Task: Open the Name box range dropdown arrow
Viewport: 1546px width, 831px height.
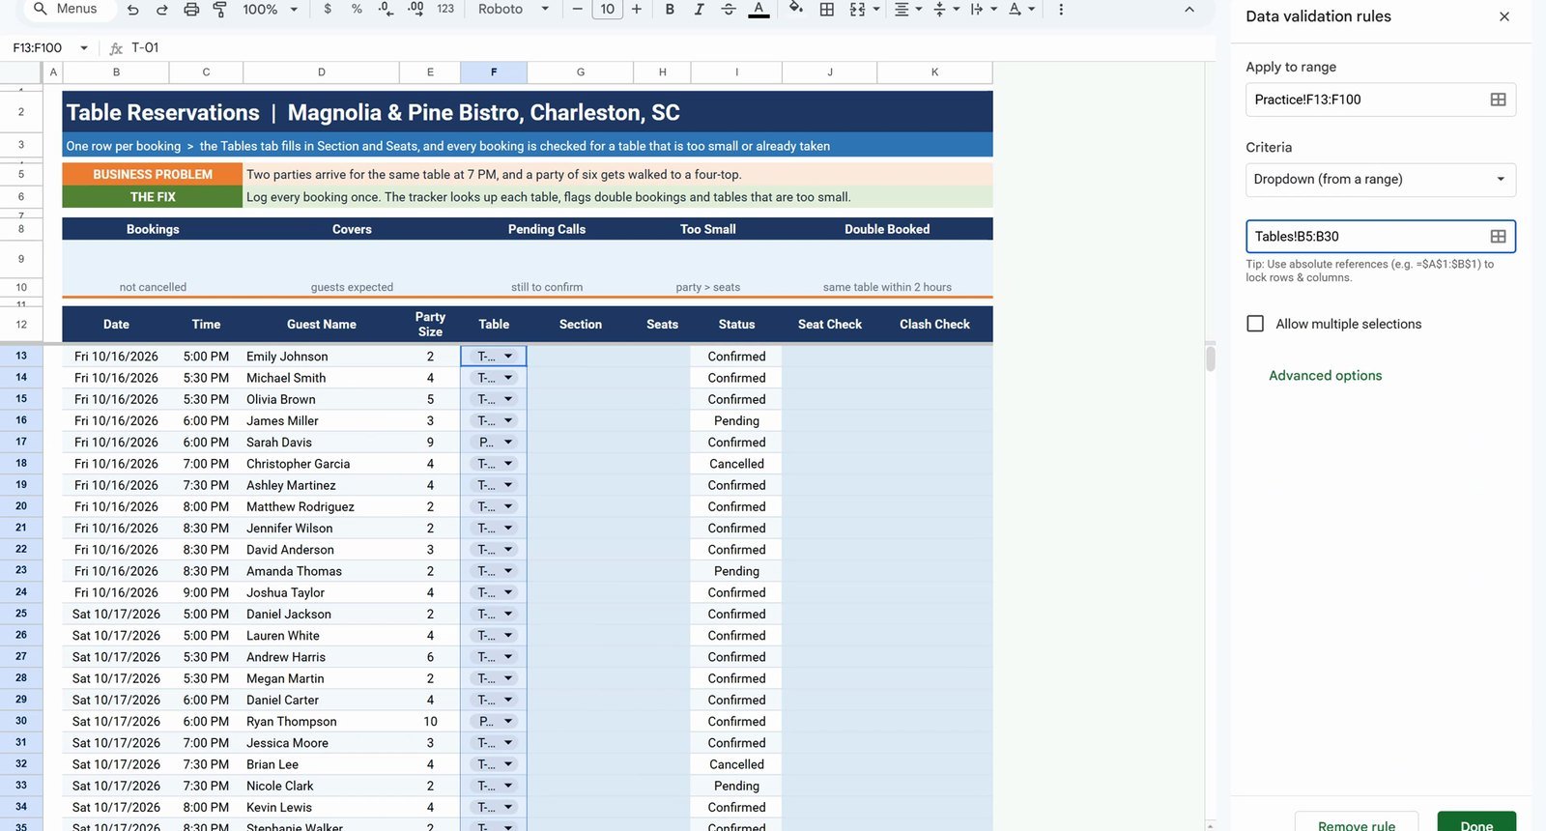Action: (84, 47)
